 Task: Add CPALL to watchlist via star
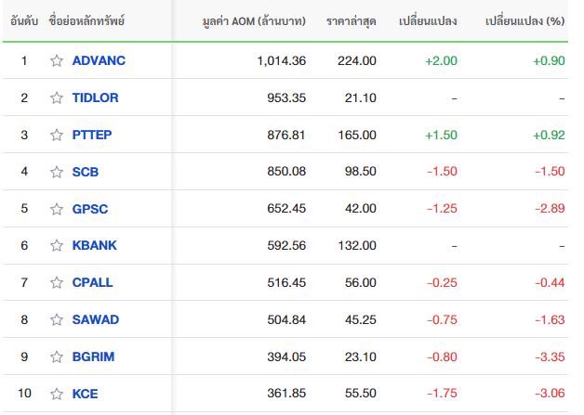(x=57, y=282)
